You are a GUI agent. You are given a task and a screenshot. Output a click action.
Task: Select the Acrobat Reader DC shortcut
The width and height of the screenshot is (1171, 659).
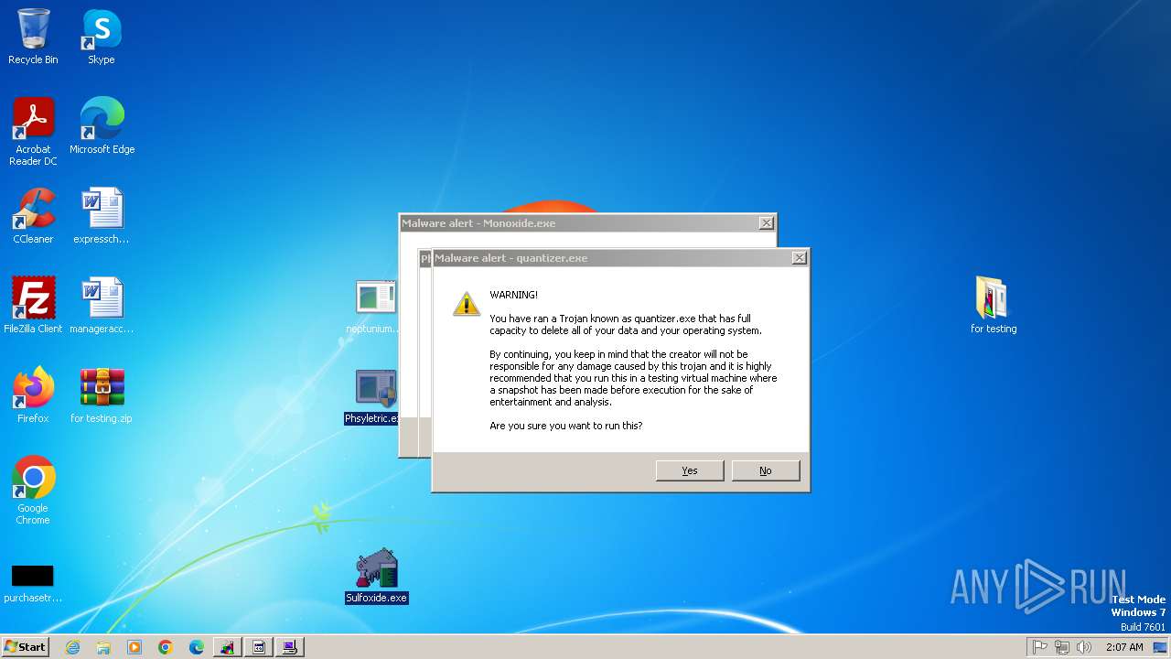[33, 132]
